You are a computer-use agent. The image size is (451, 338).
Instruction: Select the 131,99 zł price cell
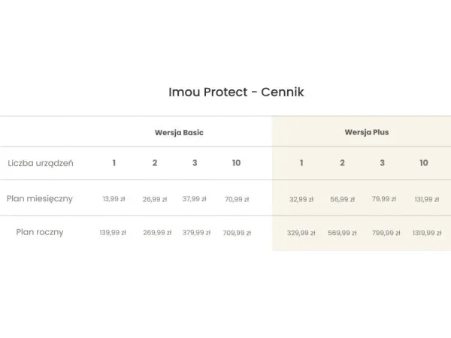pyautogui.click(x=427, y=199)
